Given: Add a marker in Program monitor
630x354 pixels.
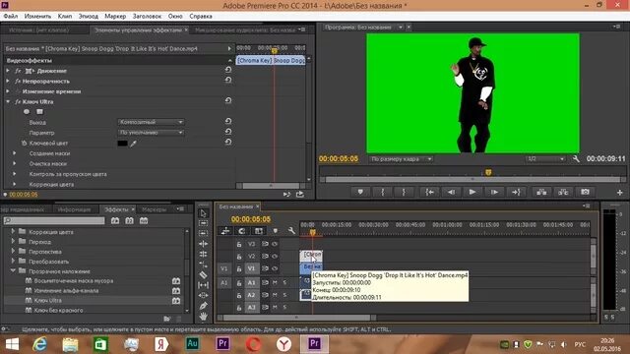Looking at the screenshot, I should (360, 193).
